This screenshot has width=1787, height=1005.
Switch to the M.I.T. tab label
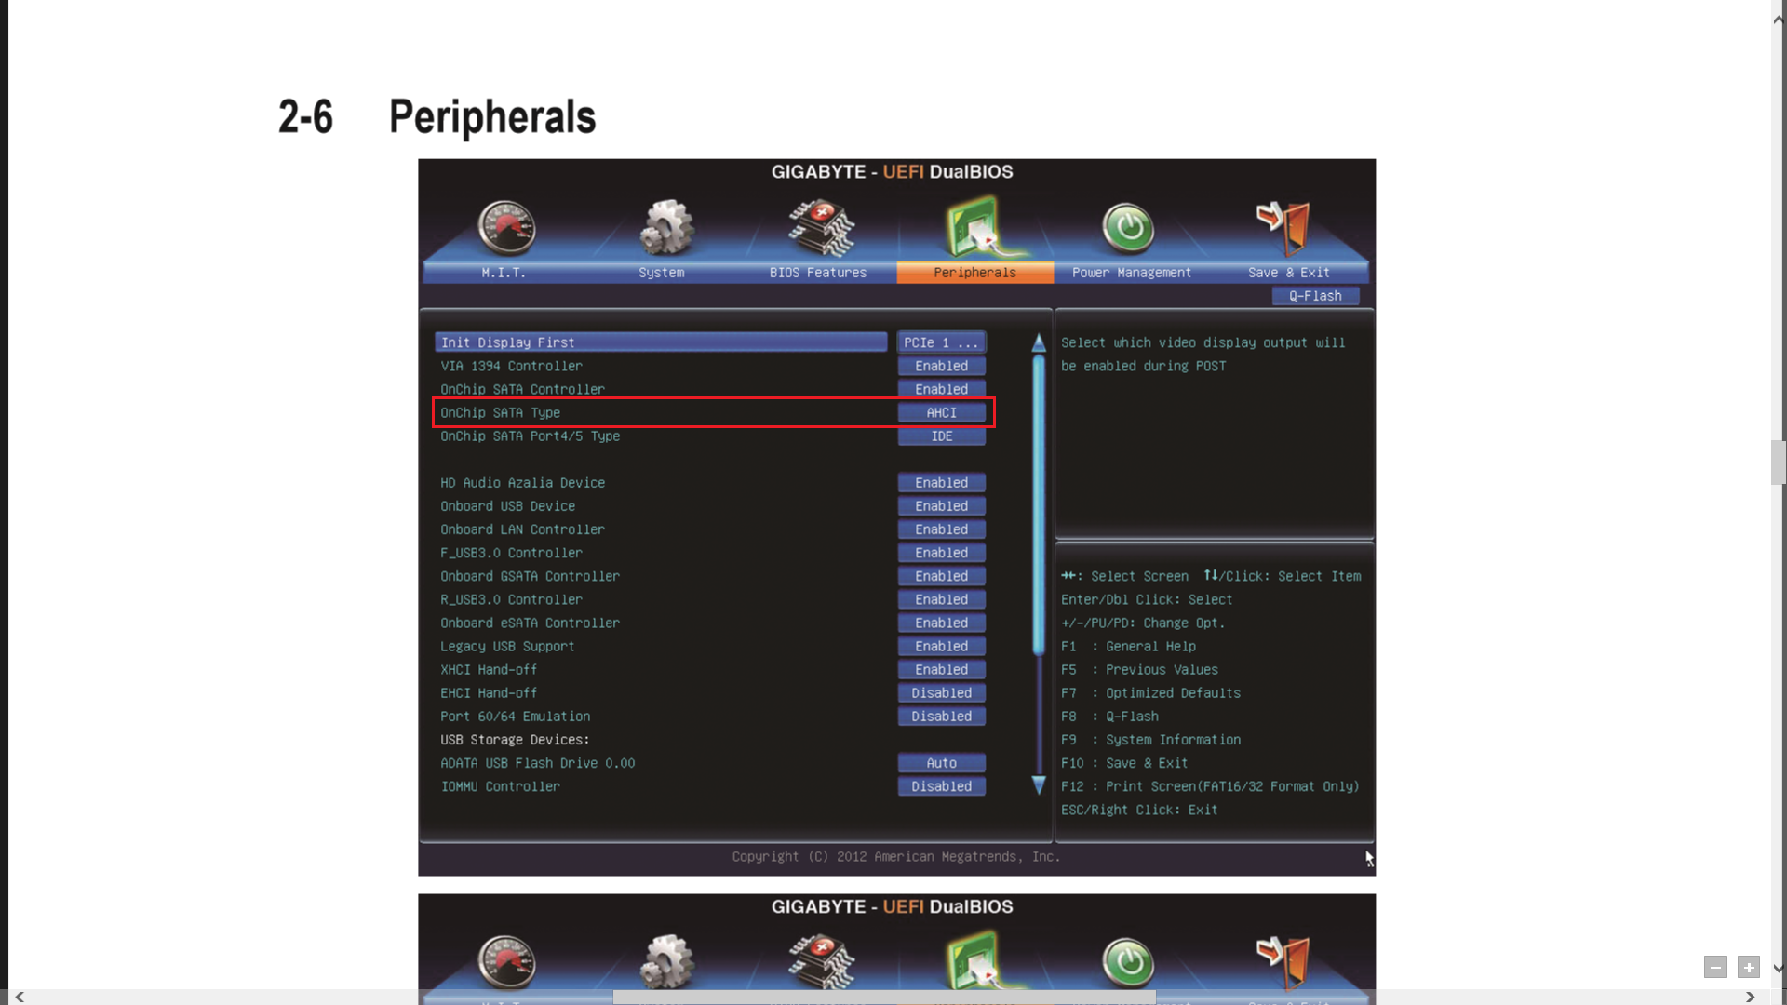pyautogui.click(x=504, y=273)
